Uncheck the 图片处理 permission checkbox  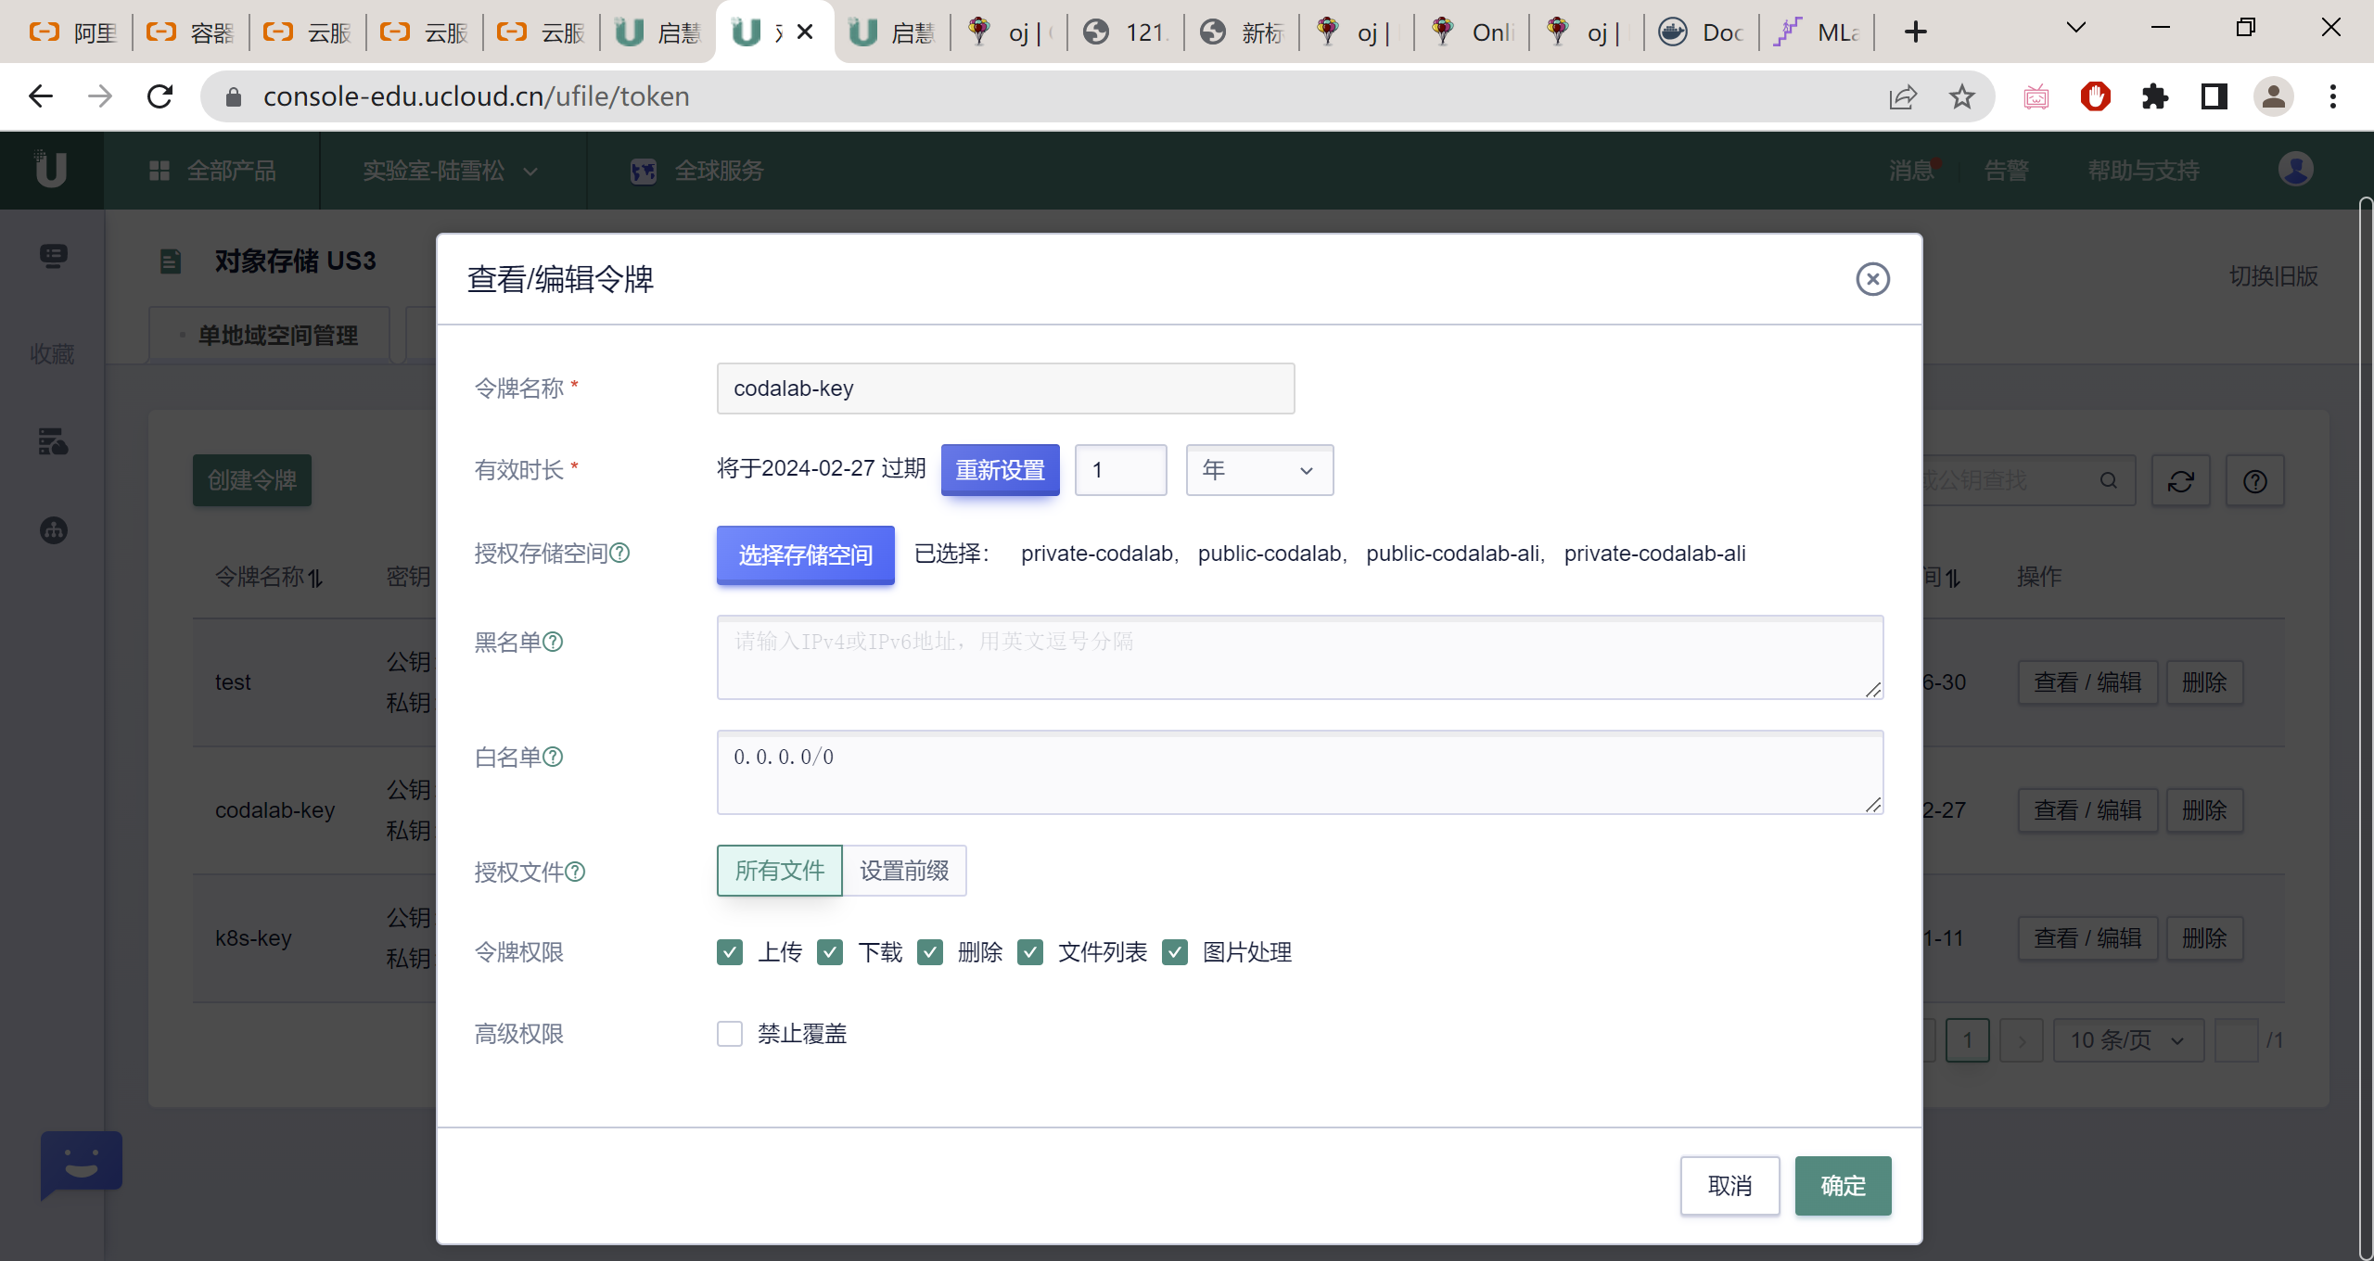point(1175,952)
